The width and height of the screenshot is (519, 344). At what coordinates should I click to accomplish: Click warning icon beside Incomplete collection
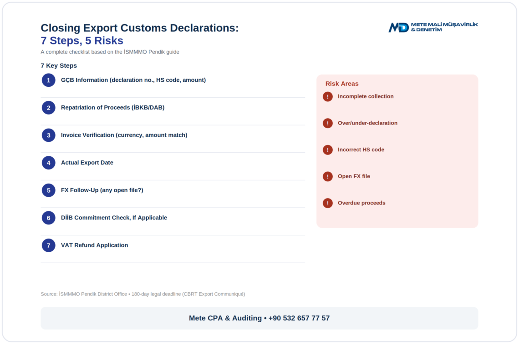pyautogui.click(x=328, y=96)
